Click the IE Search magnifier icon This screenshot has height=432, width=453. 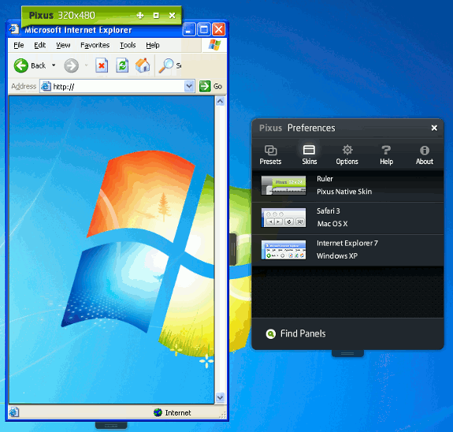pyautogui.click(x=166, y=65)
